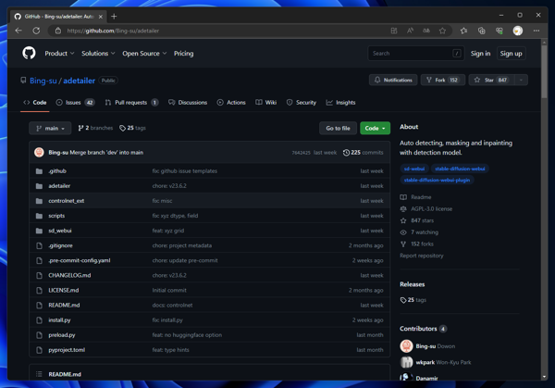Open 25 tags link next to branches
The width and height of the screenshot is (555, 388).
coord(132,128)
